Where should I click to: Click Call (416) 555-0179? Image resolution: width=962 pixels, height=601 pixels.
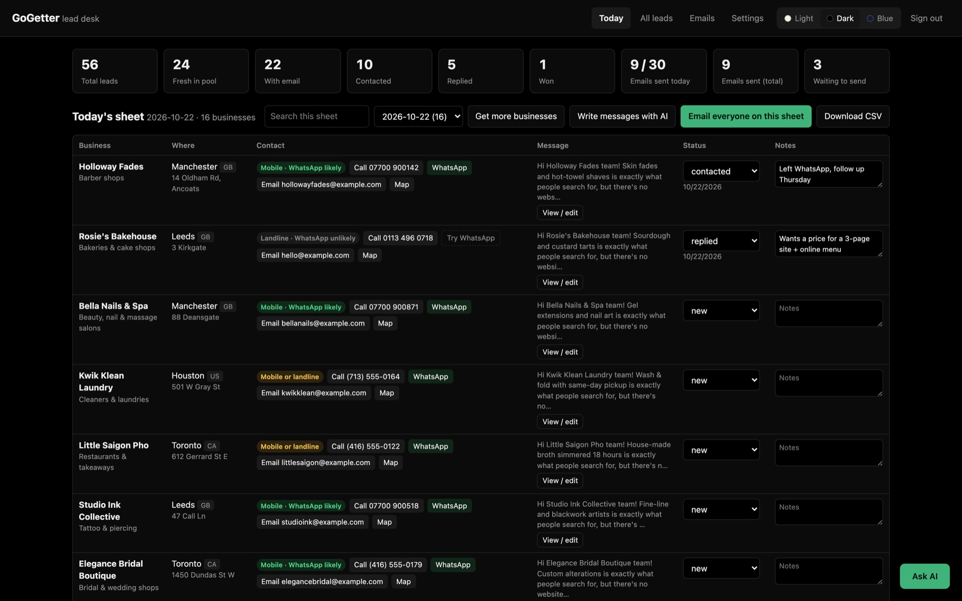(388, 565)
